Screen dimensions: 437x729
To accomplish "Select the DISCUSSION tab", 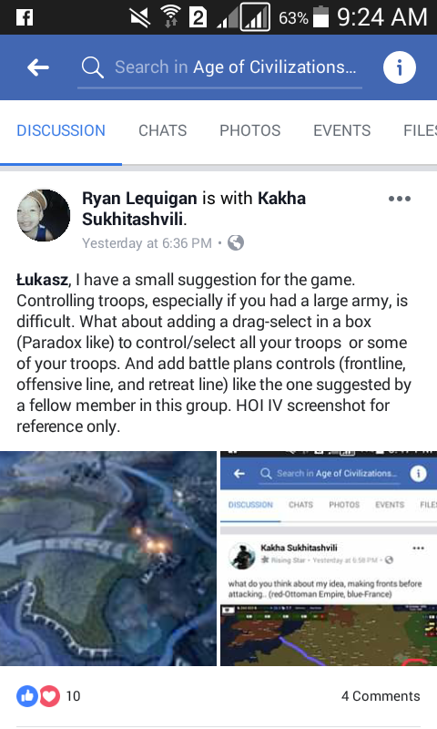I will pos(61,130).
